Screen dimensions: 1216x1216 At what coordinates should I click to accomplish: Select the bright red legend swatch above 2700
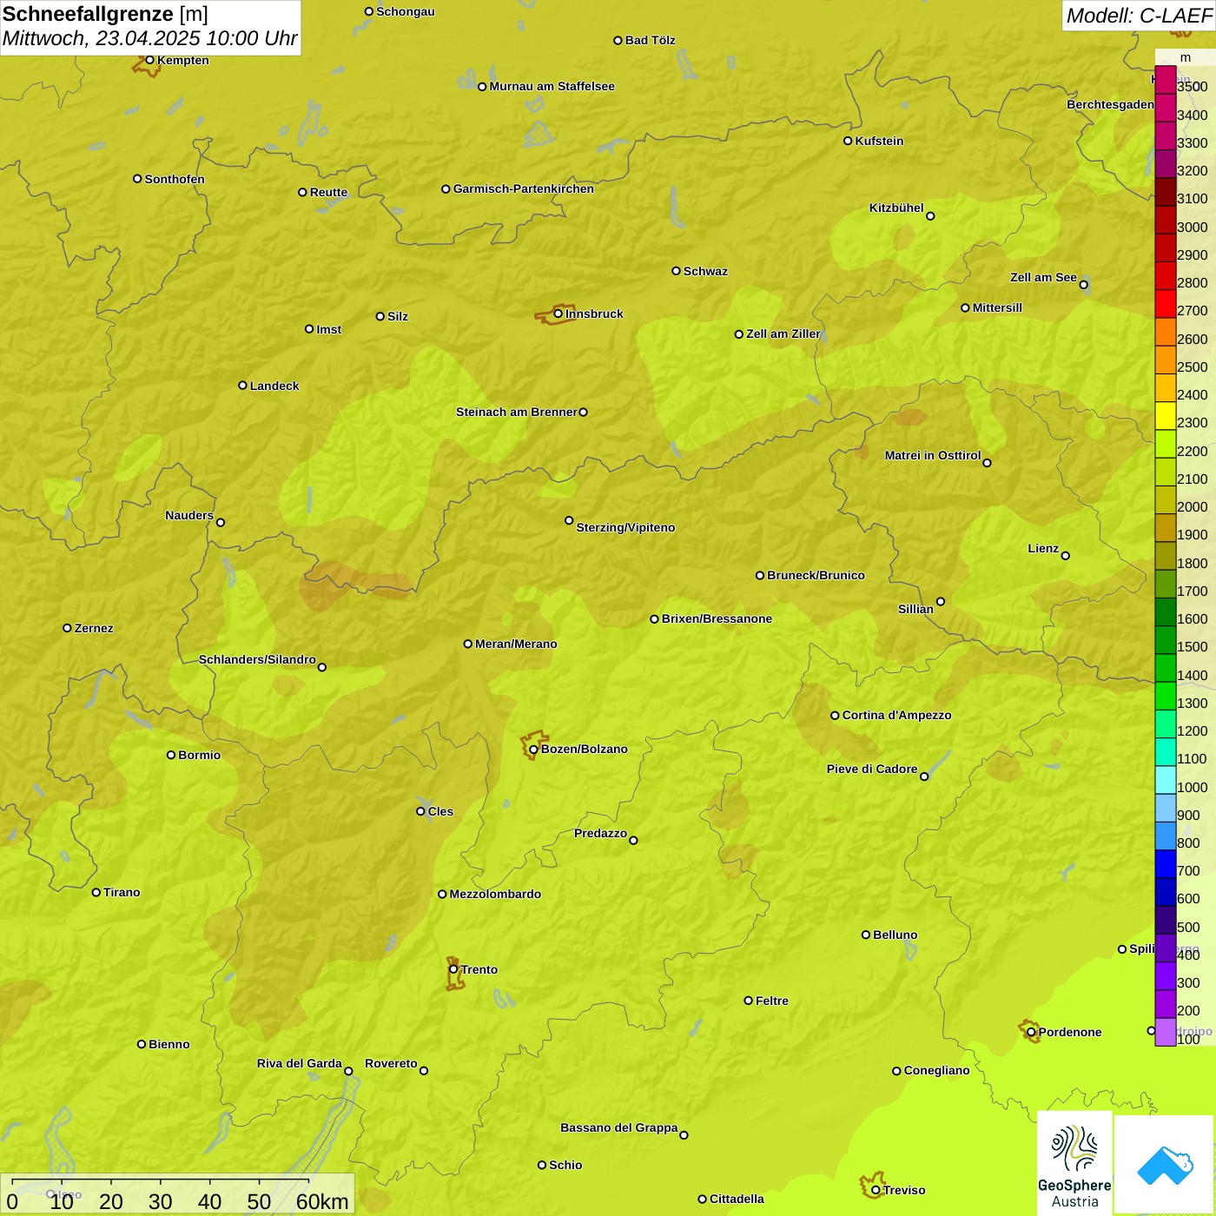(x=1165, y=304)
